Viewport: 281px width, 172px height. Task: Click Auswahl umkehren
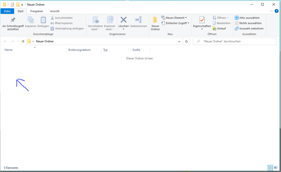(x=249, y=29)
